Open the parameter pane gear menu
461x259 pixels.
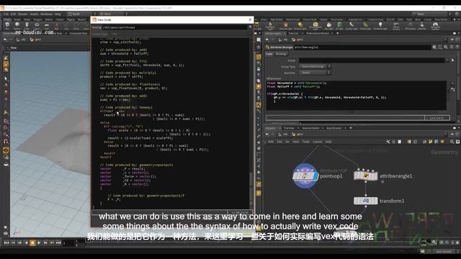(x=434, y=47)
